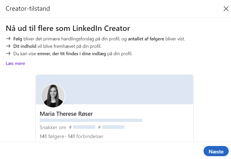This screenshot has width=231, height=159.
Task: Open the Læs mere link
Action: (15, 63)
